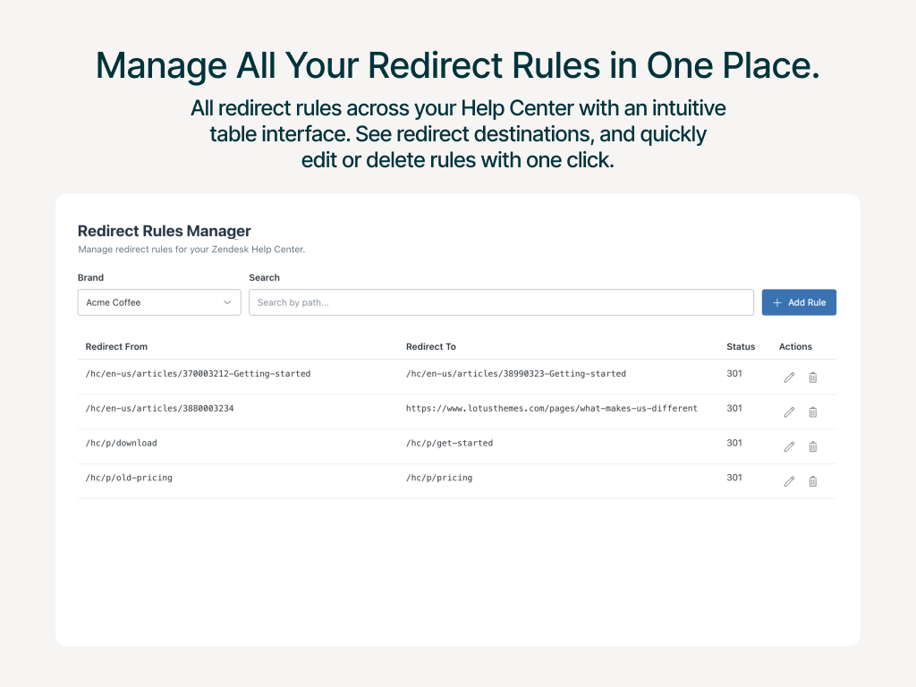Viewport: 916px width, 687px height.
Task: Open the lotusthemes.com redirect destination link
Action: point(551,408)
